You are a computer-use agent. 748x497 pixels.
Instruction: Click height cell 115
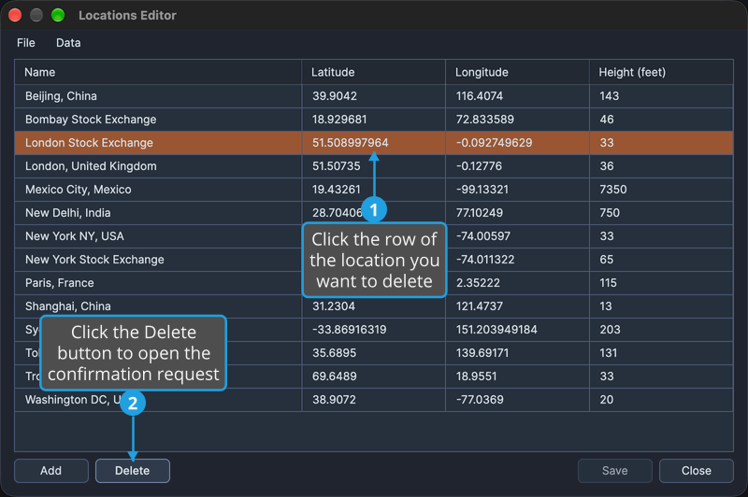(x=661, y=283)
